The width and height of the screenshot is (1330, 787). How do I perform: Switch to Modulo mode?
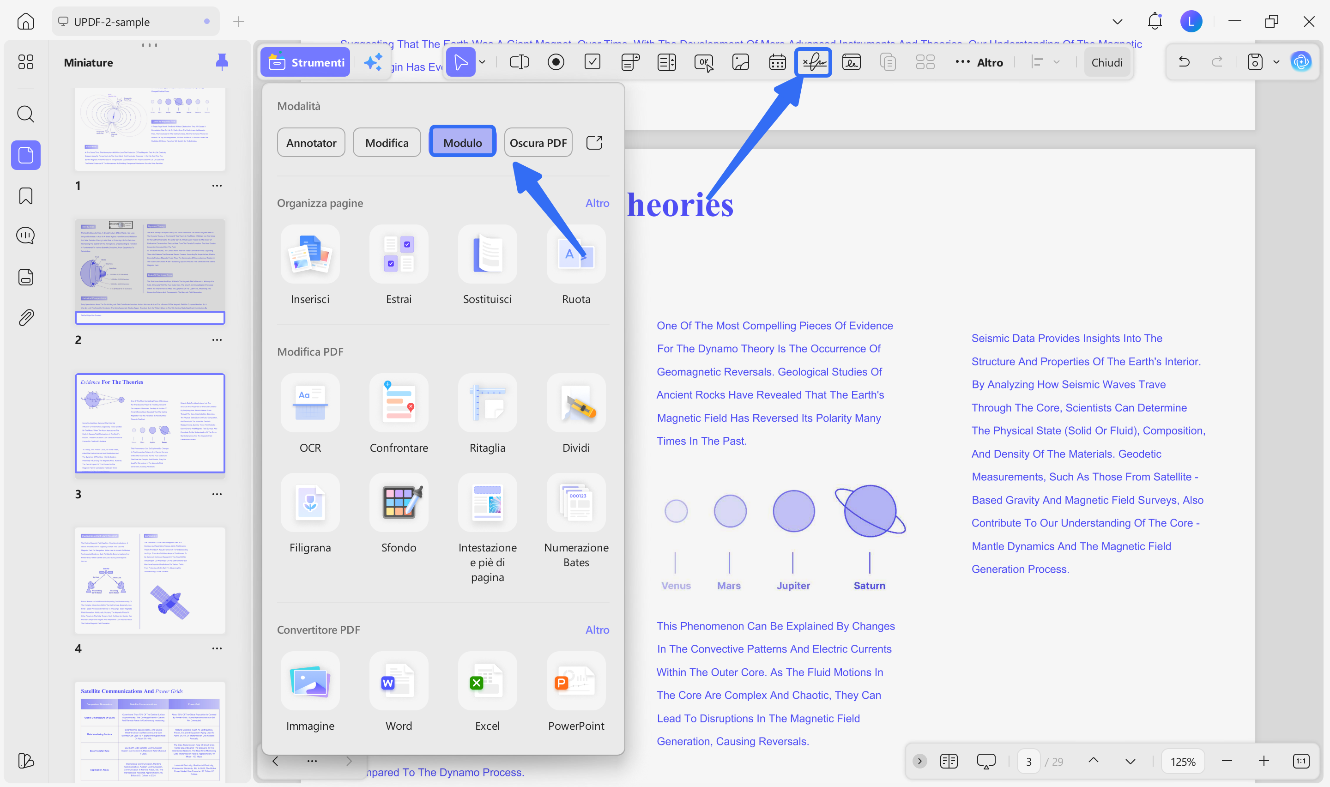pos(462,143)
